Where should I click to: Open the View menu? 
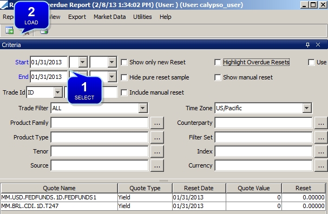tap(55, 17)
